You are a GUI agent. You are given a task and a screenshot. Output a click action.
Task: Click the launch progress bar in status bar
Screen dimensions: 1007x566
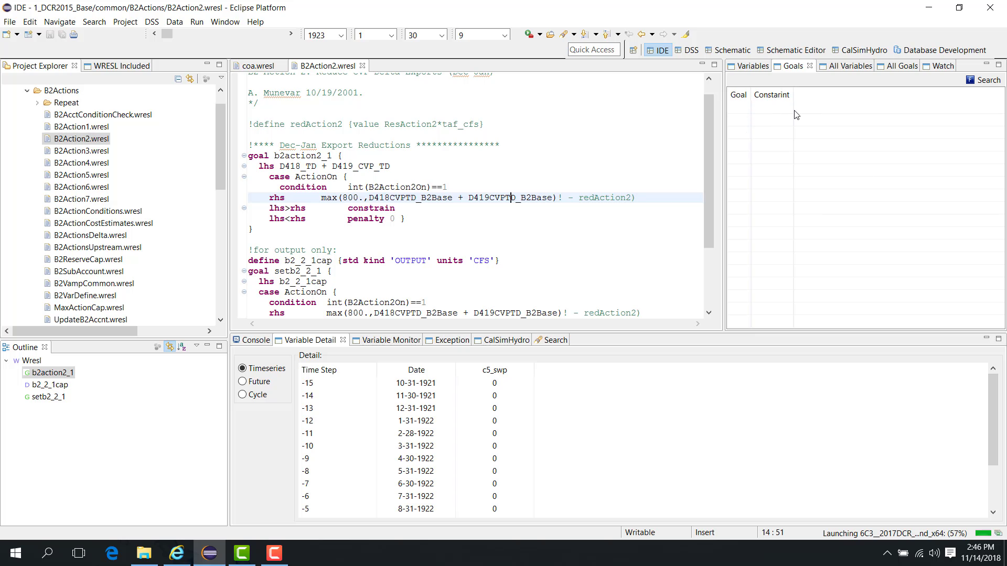click(x=983, y=533)
